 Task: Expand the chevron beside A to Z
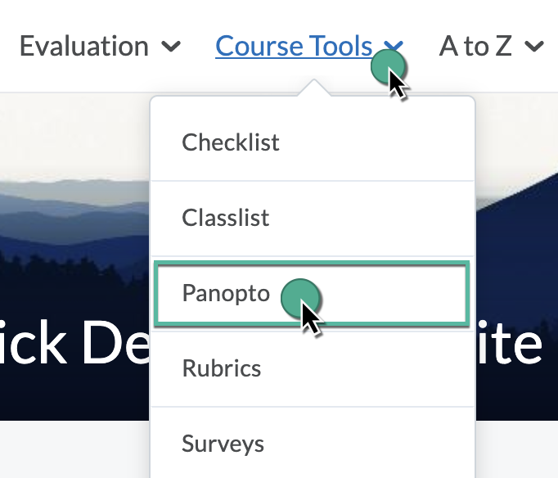(534, 47)
